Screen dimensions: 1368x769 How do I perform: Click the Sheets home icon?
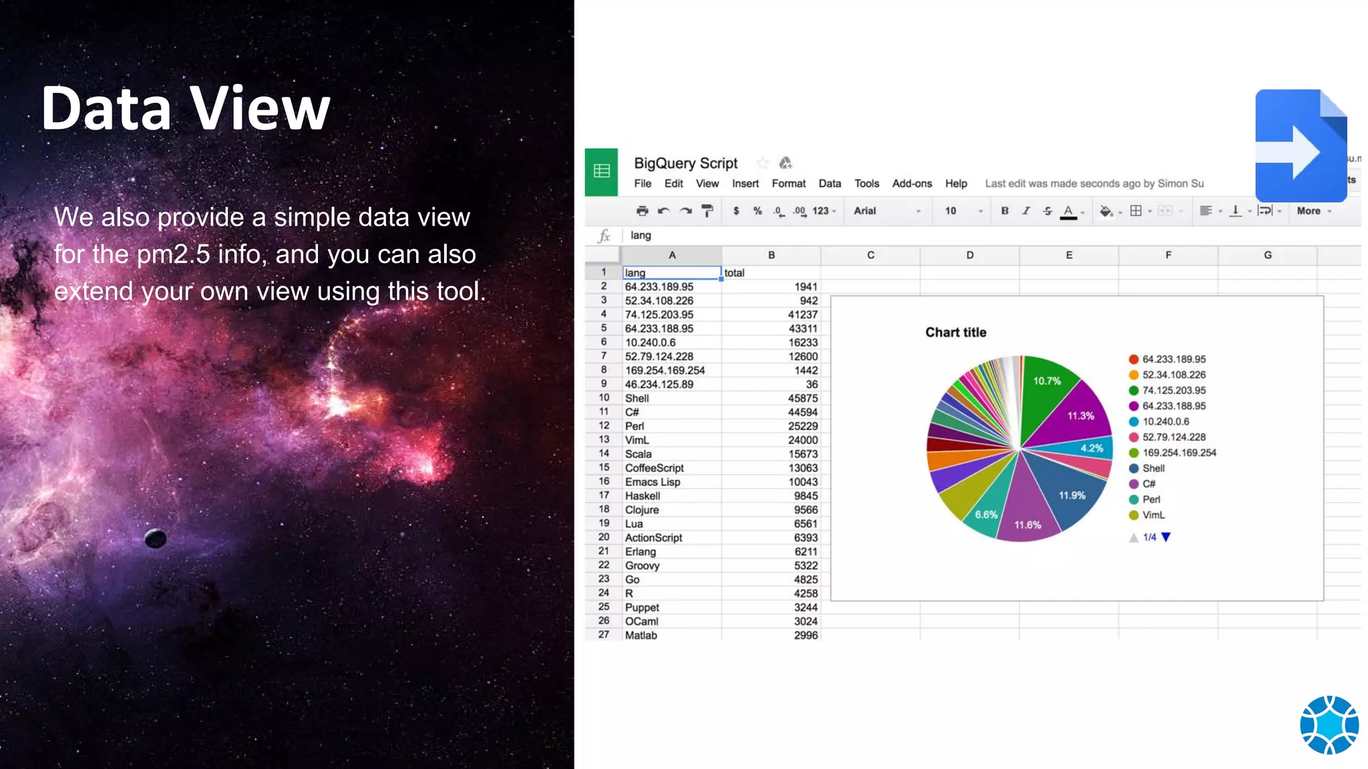point(601,172)
